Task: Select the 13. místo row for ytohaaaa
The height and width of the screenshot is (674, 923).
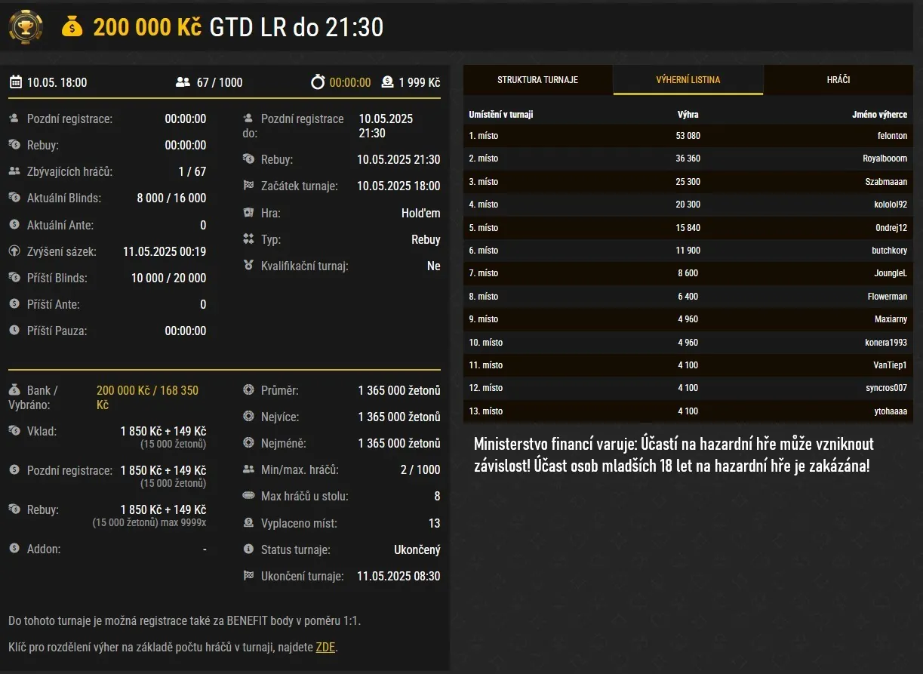Action: 688,411
